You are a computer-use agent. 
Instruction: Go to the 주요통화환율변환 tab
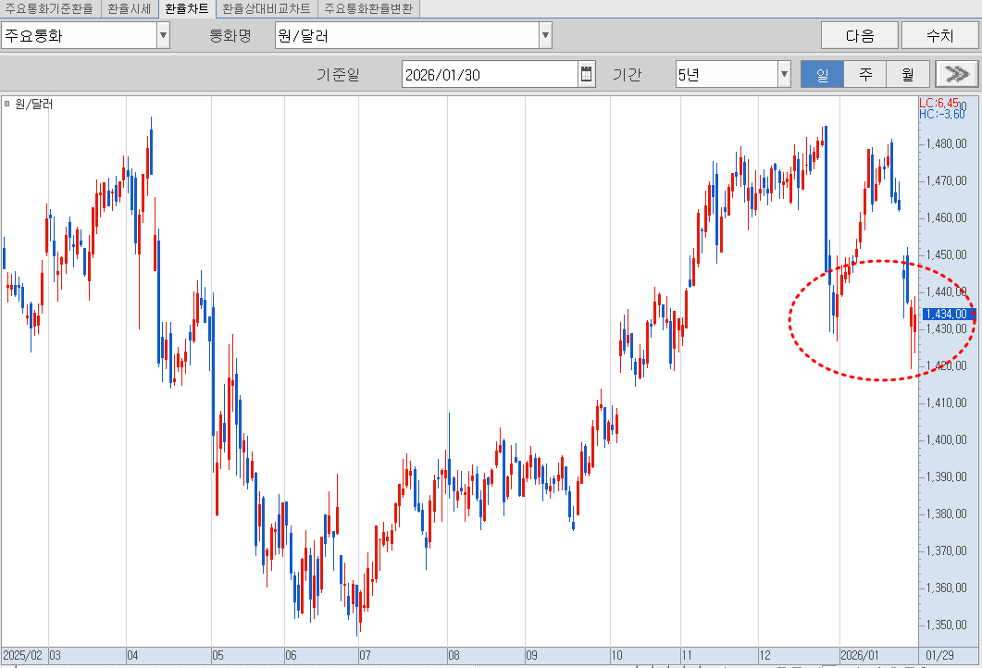tap(367, 9)
